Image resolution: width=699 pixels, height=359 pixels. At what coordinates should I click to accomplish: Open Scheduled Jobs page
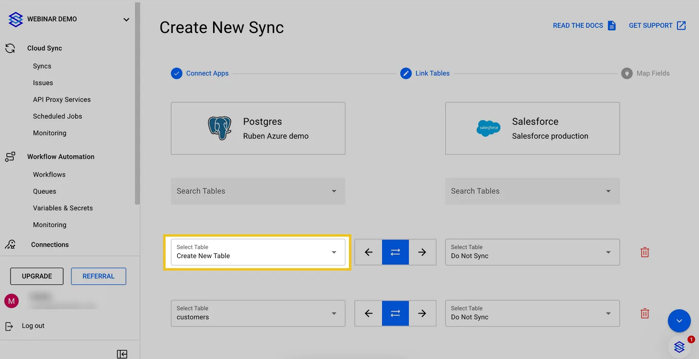coord(57,117)
